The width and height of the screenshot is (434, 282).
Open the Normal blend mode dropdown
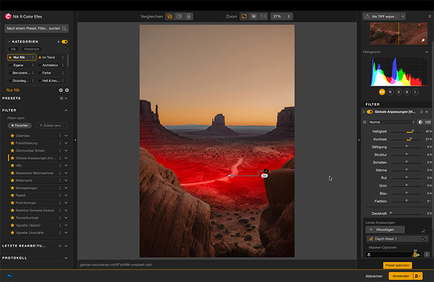391,122
